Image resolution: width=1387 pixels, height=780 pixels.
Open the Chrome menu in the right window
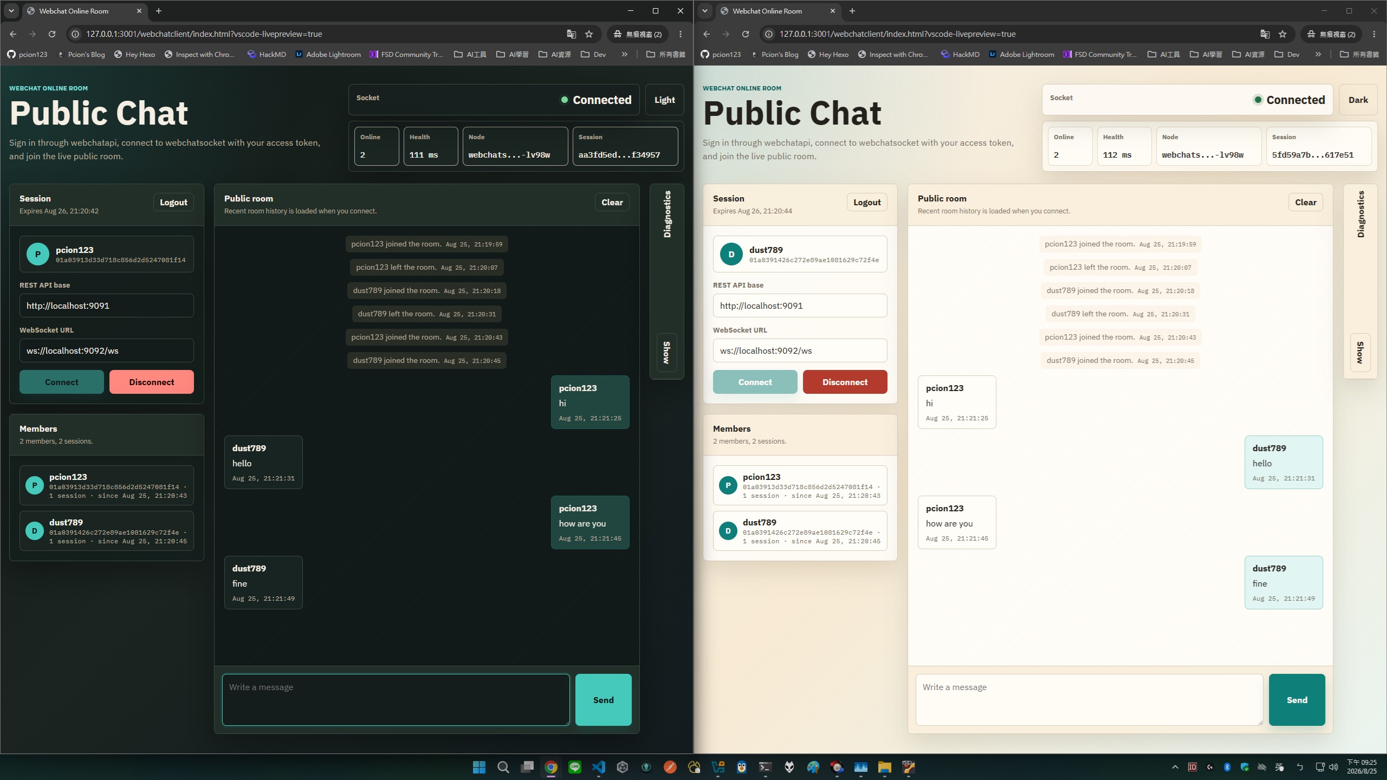1374,34
